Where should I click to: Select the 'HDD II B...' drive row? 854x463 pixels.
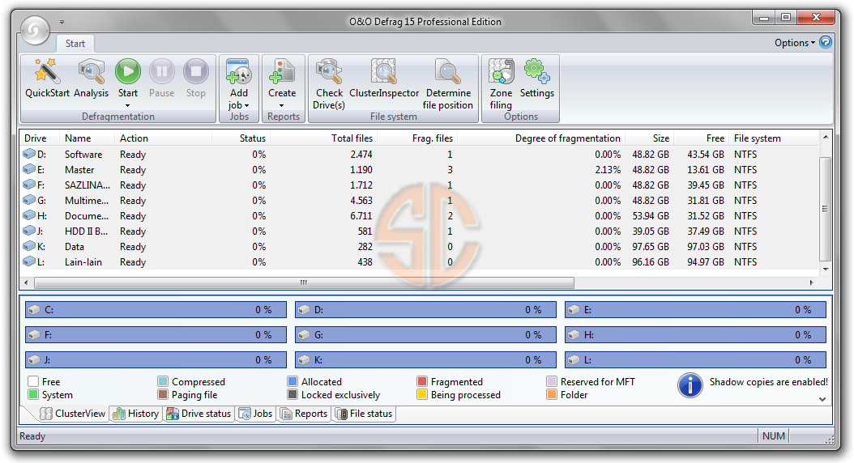click(420, 231)
